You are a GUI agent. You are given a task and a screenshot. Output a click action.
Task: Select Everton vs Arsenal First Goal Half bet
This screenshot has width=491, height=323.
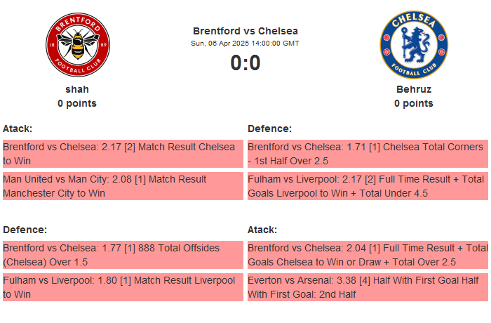[368, 287]
